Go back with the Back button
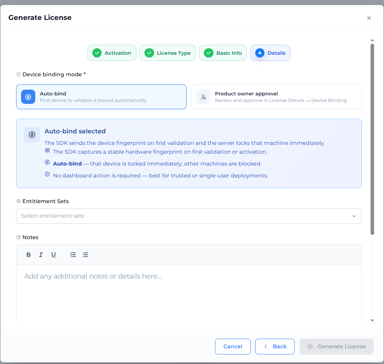This screenshot has height=364, width=384. [x=275, y=346]
